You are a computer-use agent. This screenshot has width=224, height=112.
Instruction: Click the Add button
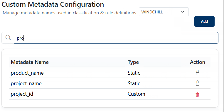[204, 21]
